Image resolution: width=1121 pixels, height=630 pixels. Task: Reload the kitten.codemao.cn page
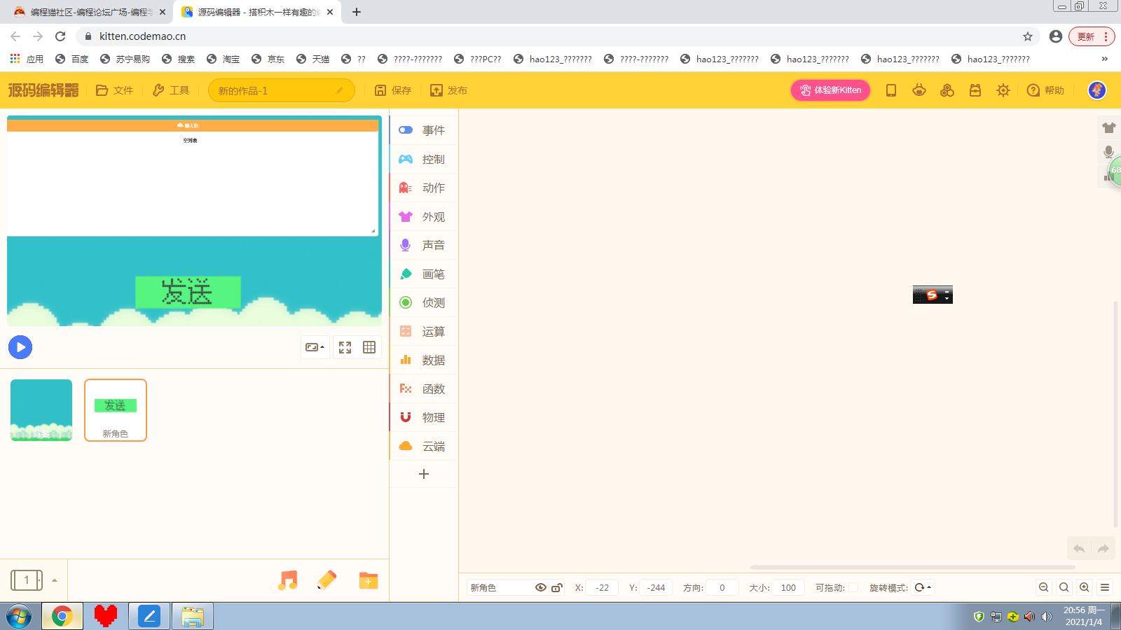coord(60,36)
